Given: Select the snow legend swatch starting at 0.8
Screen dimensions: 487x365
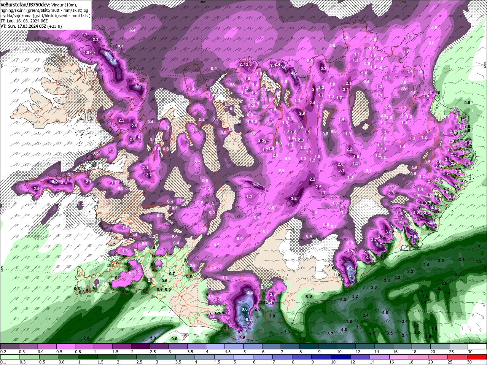Looking at the screenshot, I should point(84,346).
